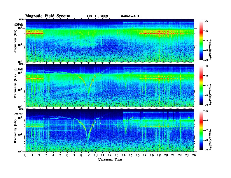Click hour tick label "12" on time axis
This screenshot has height=178, width=231.
point(110,155)
